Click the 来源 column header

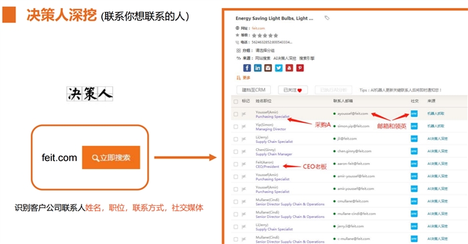[x=431, y=101]
